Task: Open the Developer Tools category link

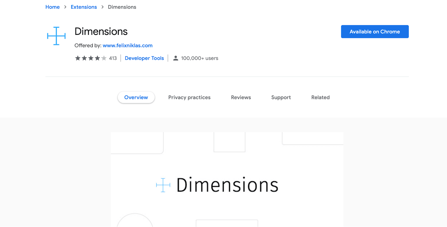Action: pyautogui.click(x=144, y=58)
